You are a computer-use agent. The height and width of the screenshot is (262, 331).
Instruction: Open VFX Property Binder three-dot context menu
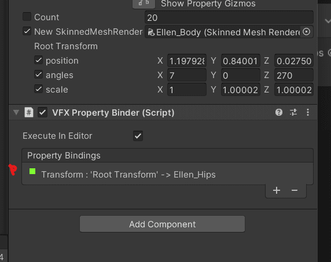pos(308,112)
